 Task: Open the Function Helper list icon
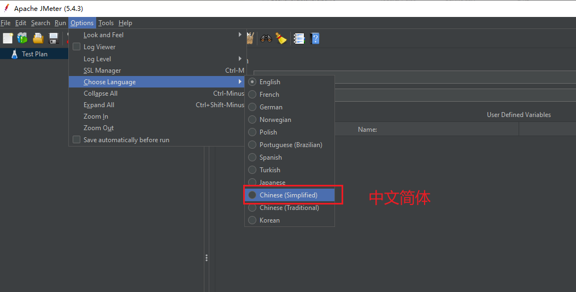(x=299, y=38)
